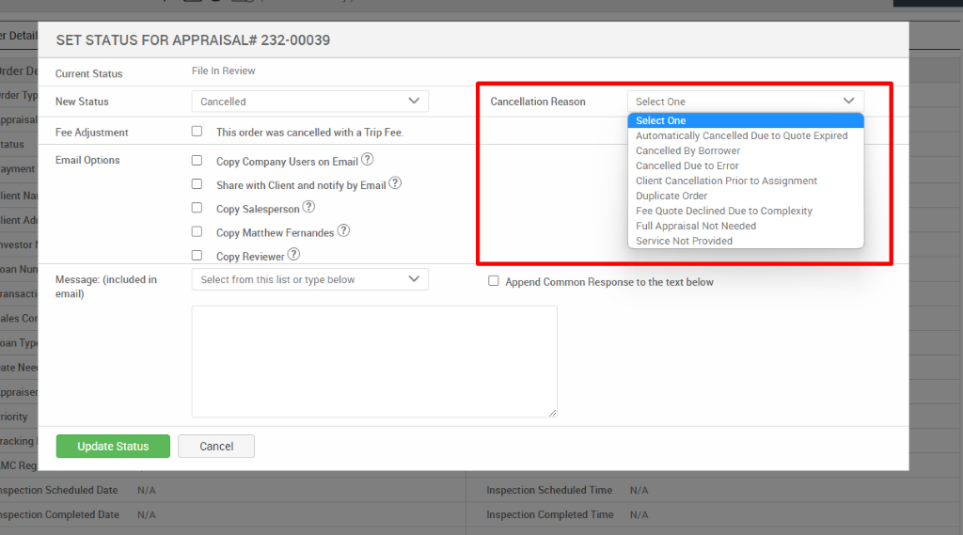Tick the Copy Reviewer checkbox
This screenshot has width=963, height=535.
[197, 255]
